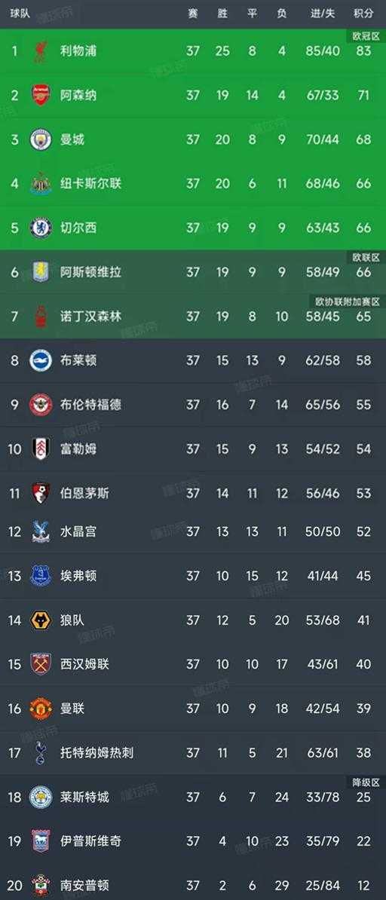Click the Brentford crest icon
This screenshot has width=386, height=900.
tap(41, 405)
